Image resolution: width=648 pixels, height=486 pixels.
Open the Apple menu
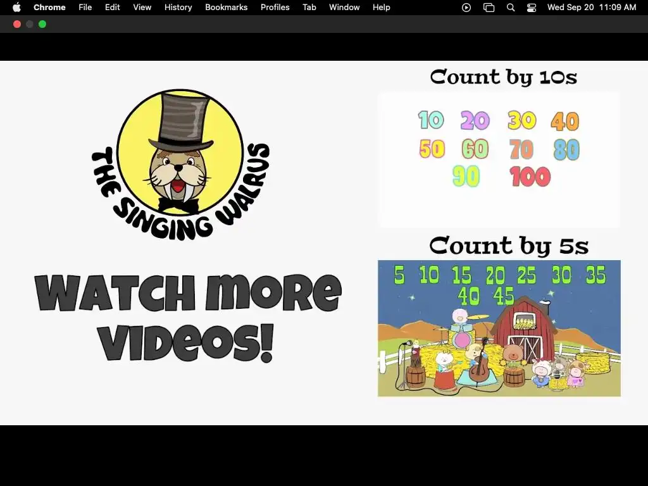tap(16, 8)
